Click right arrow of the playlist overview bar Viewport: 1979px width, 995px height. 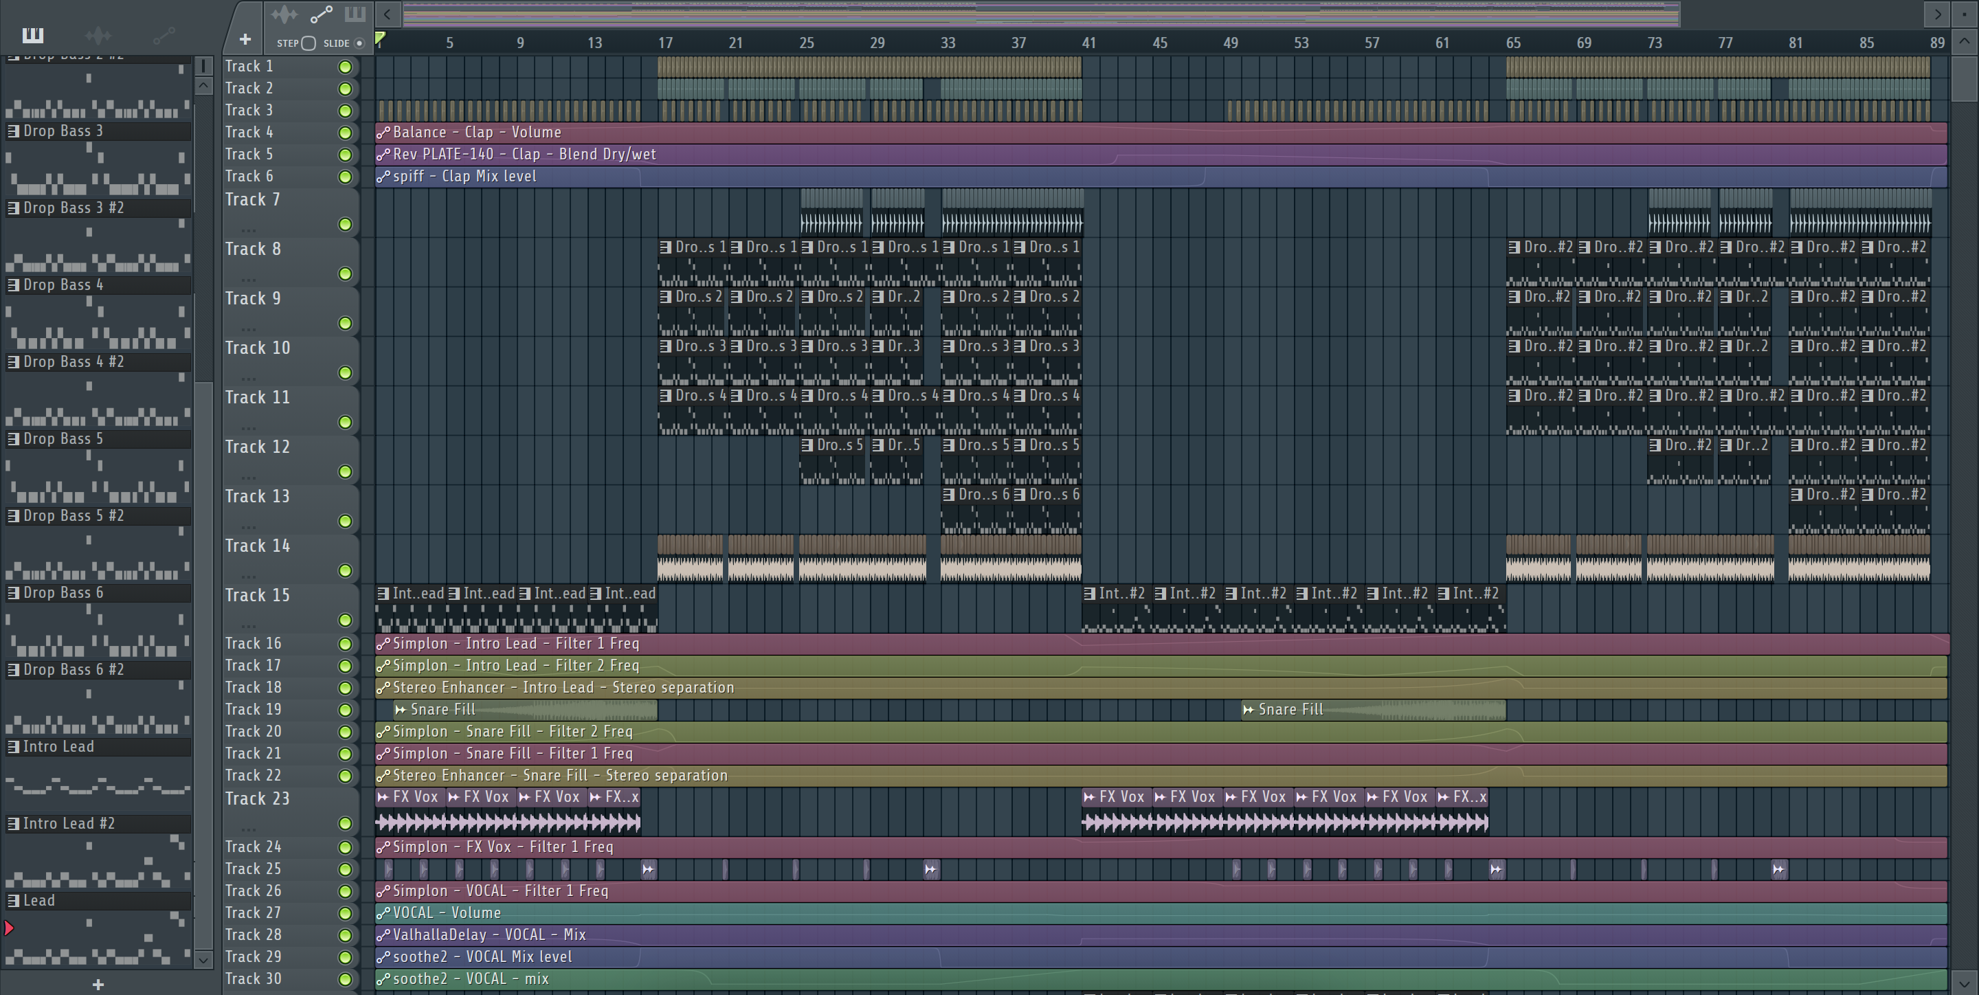tap(1937, 14)
